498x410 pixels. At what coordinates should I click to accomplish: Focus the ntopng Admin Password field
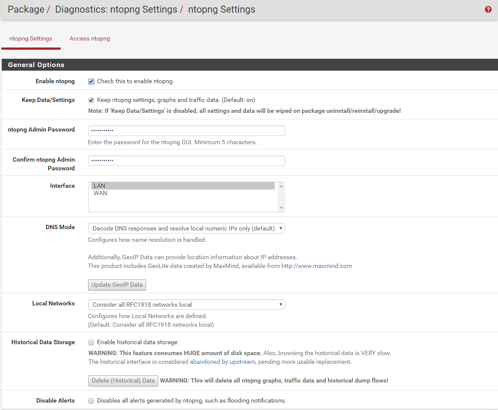tap(187, 130)
